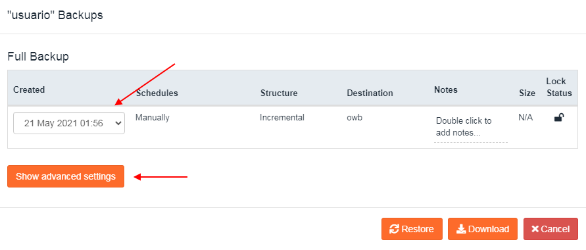Click the Cancel X icon

[x=535, y=229]
